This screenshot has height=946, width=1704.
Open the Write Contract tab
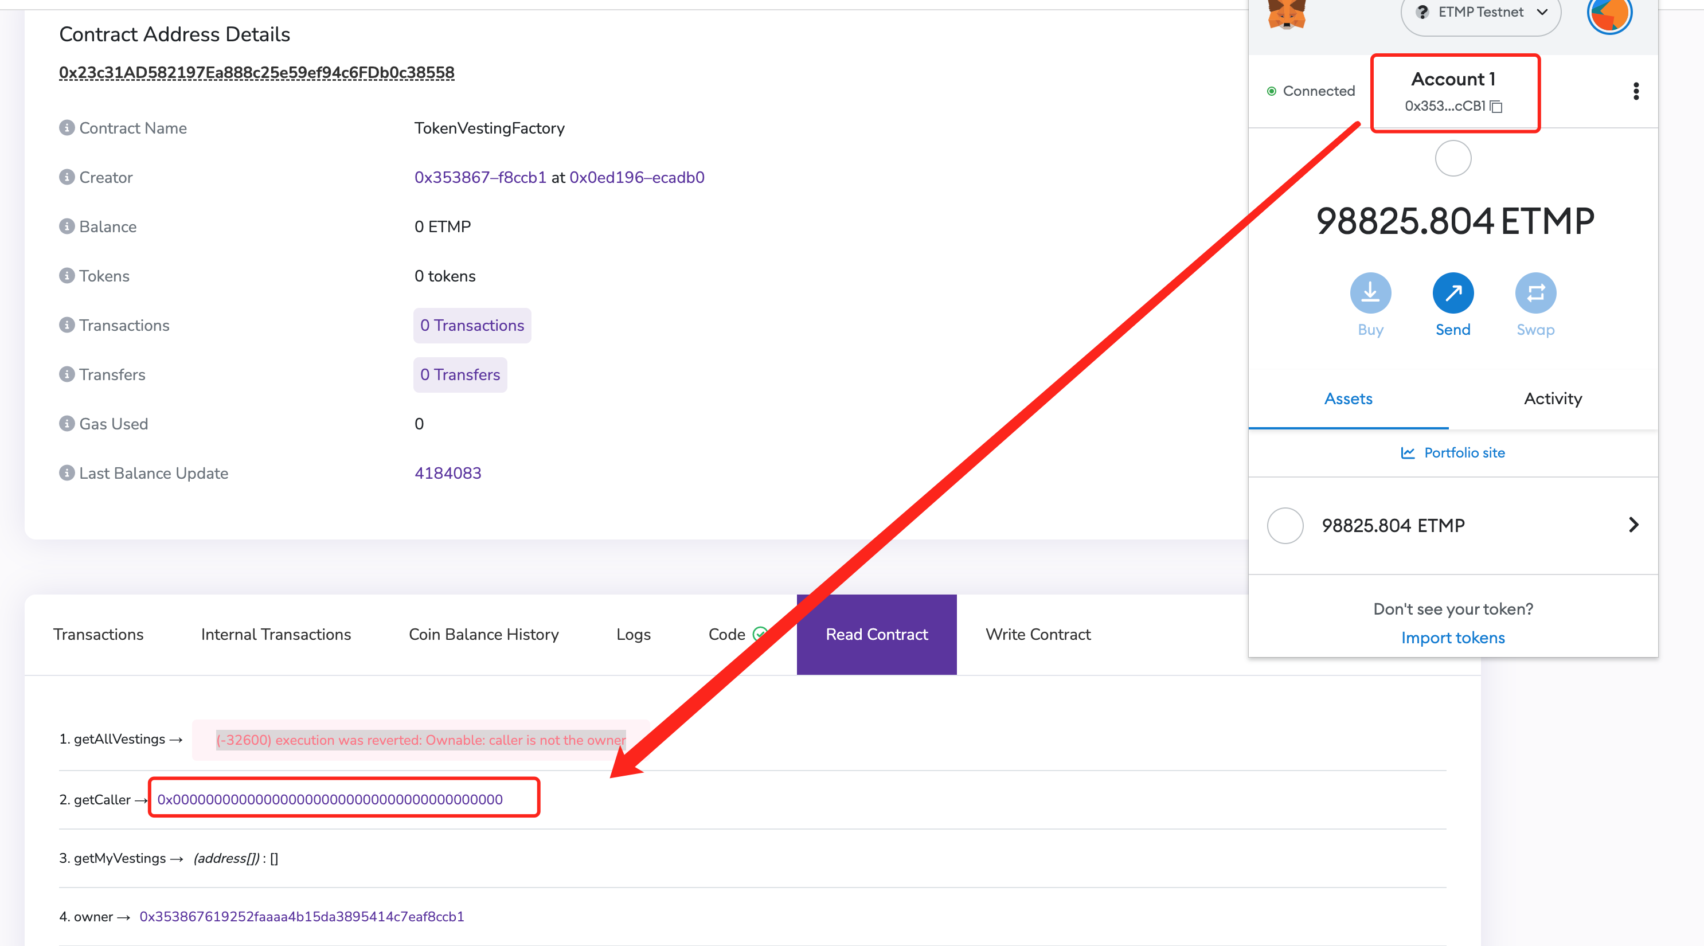coord(1038,634)
